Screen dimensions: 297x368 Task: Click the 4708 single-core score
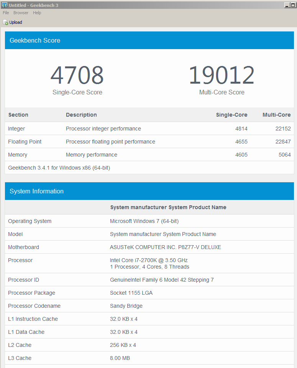coord(77,75)
